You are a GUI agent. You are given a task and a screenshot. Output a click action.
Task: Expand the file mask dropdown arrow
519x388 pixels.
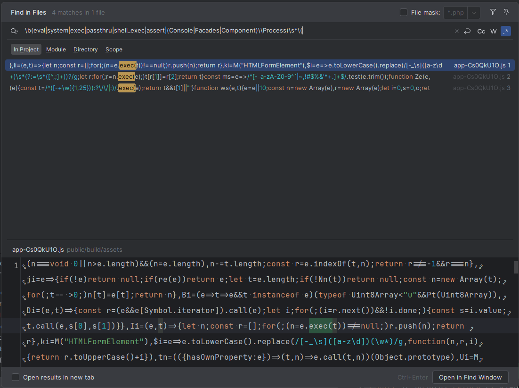click(x=474, y=13)
